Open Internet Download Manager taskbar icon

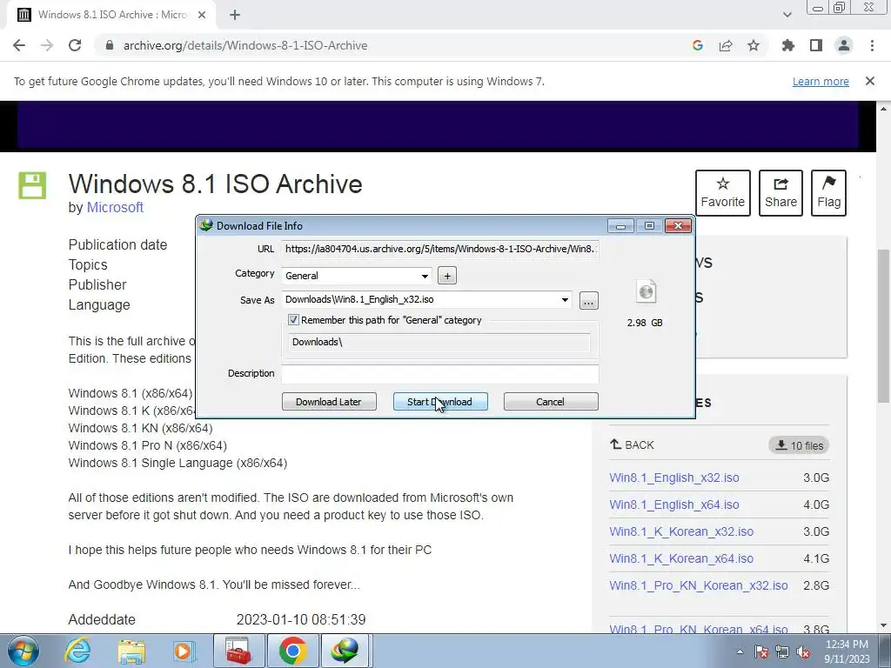pos(345,651)
